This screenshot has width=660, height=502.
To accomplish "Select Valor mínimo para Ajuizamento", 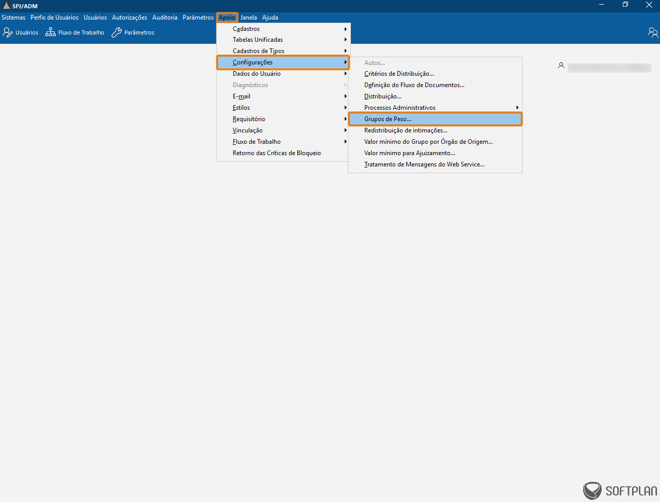I will click(409, 153).
